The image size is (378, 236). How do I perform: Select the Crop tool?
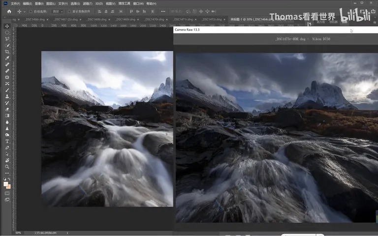click(7, 52)
